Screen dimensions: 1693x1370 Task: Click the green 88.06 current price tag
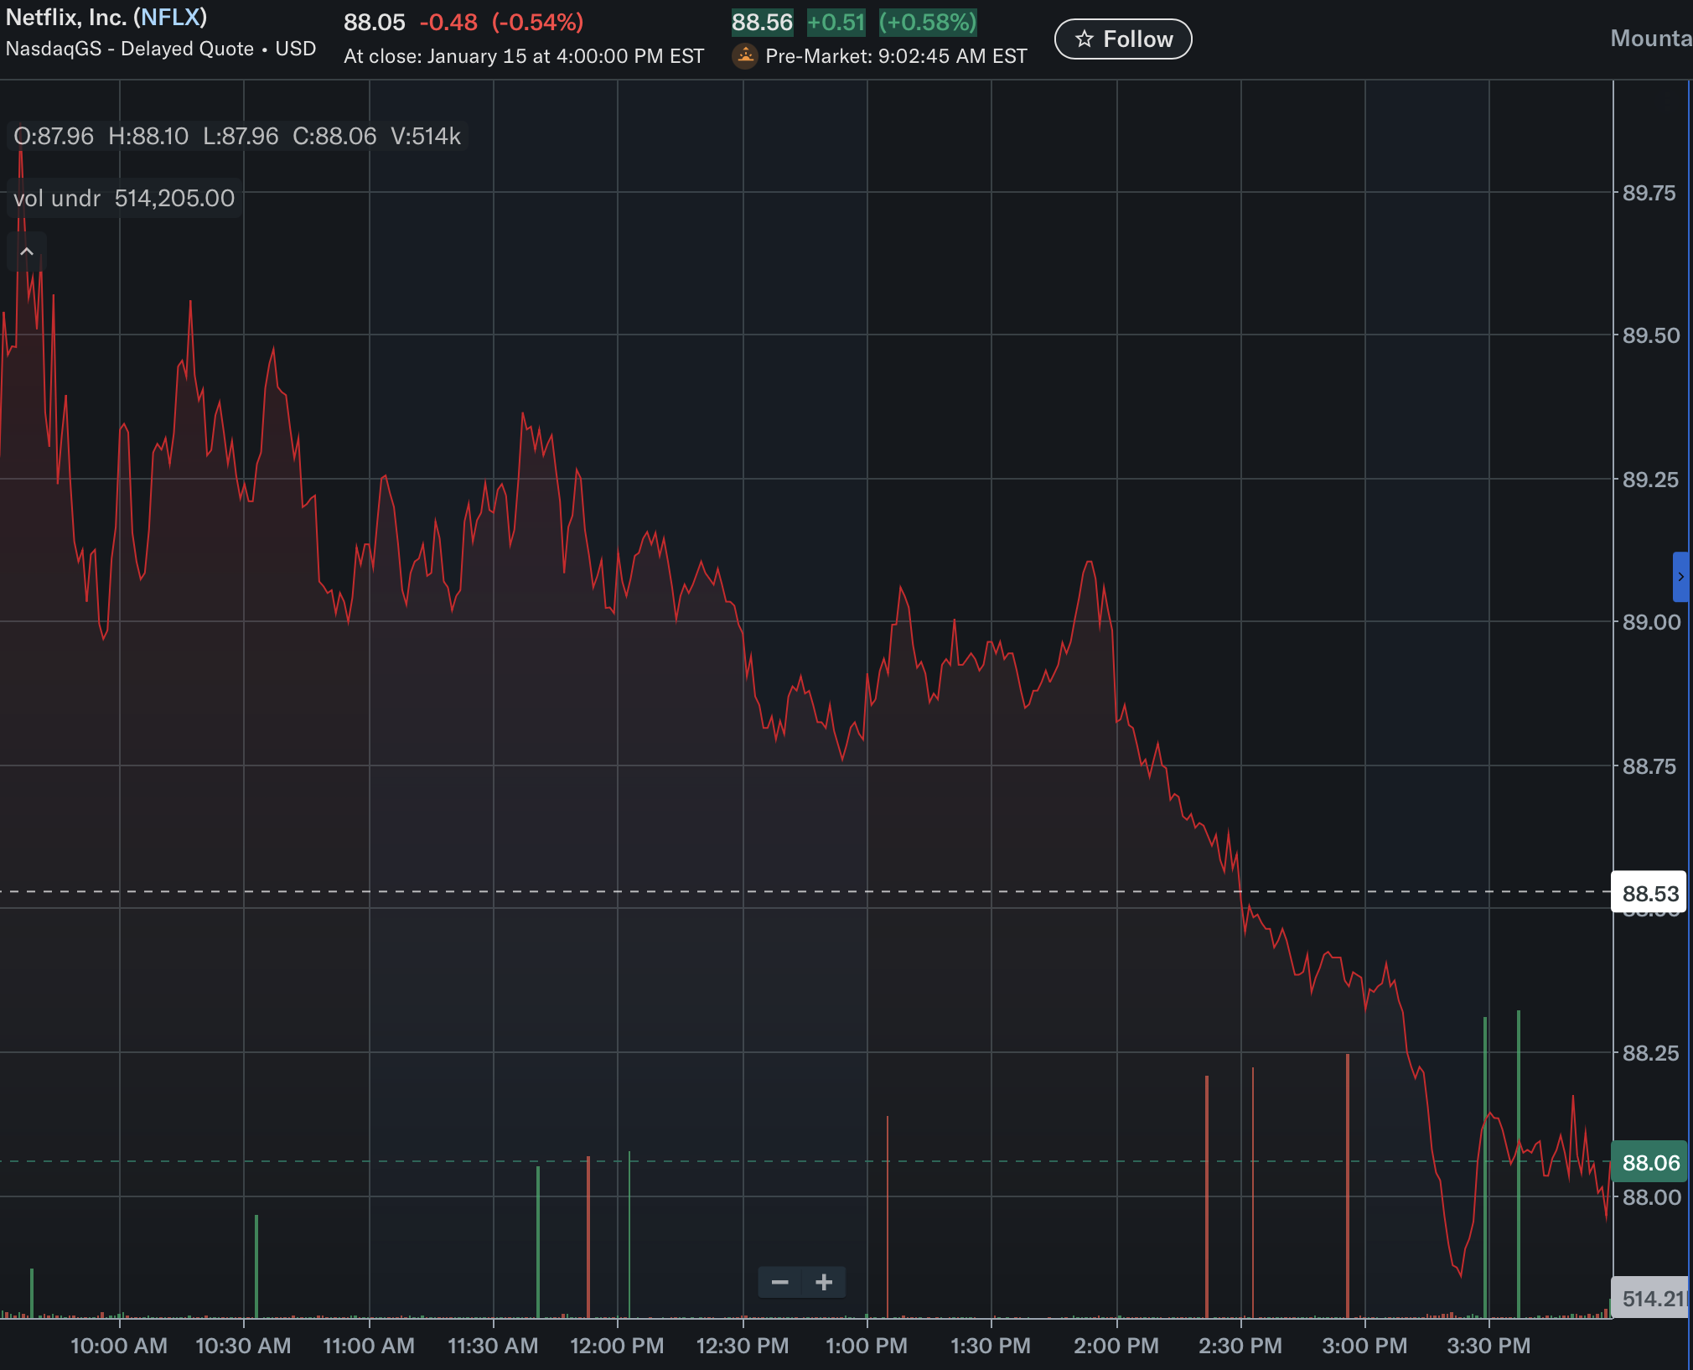1649,1163
